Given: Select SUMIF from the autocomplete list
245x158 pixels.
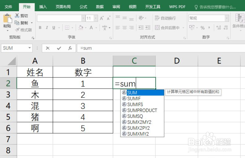Looking at the screenshot, I should tap(134, 98).
